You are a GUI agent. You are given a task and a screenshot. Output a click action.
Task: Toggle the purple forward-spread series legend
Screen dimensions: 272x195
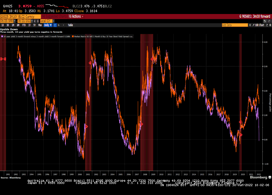coord(35,36)
